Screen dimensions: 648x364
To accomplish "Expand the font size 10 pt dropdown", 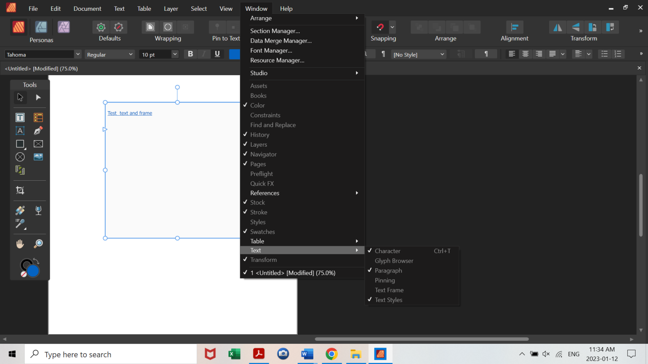I will click(175, 54).
